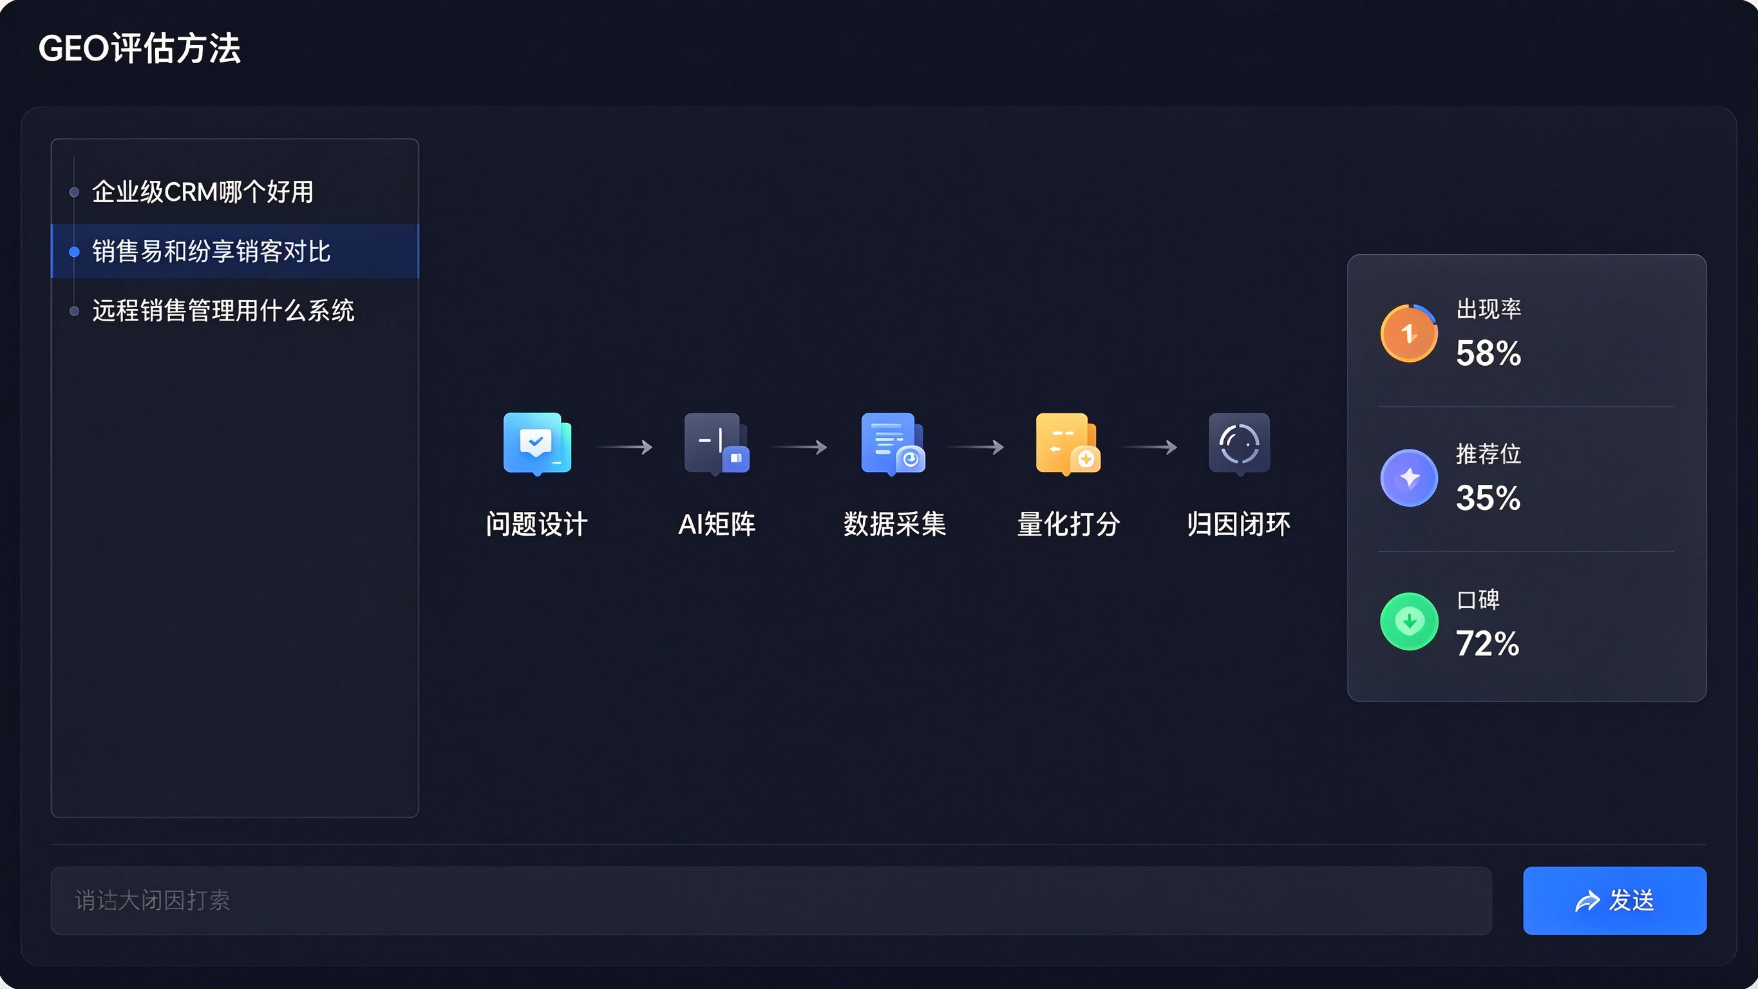Screen dimensions: 1758x989
Task: Click the green 口碑 arrow icon
Action: click(x=1408, y=622)
